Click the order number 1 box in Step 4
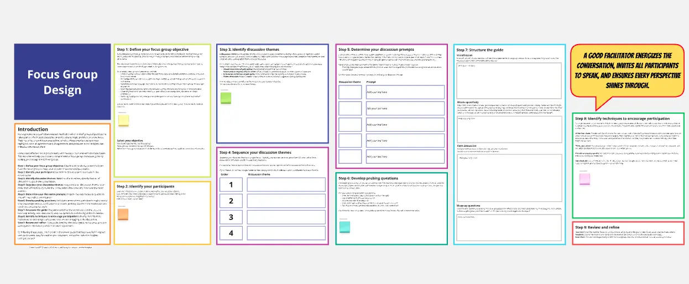The image size is (689, 284). click(231, 185)
